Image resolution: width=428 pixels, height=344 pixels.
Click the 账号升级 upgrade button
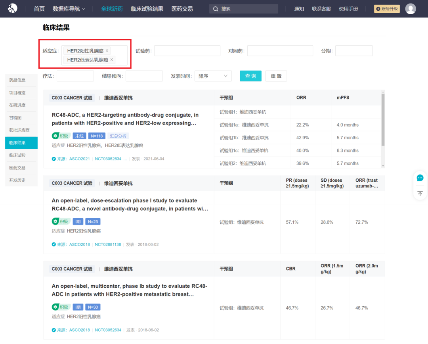[387, 9]
